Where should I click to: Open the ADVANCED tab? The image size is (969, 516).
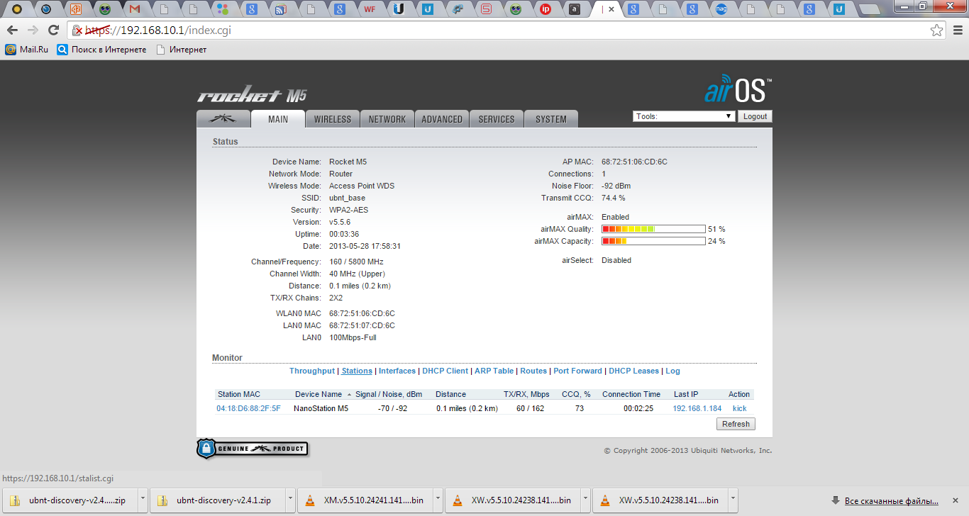442,119
